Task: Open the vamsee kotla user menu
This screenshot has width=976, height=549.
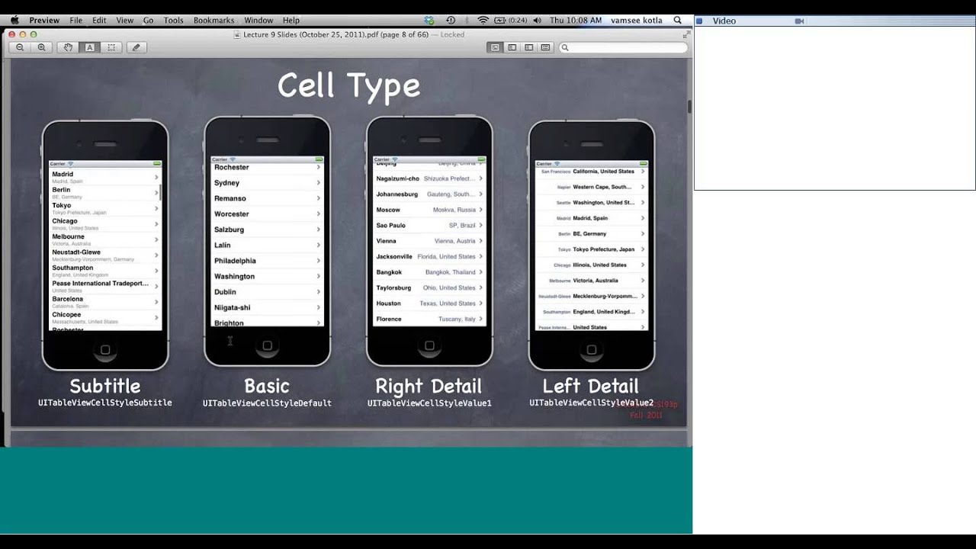Action: pos(636,21)
